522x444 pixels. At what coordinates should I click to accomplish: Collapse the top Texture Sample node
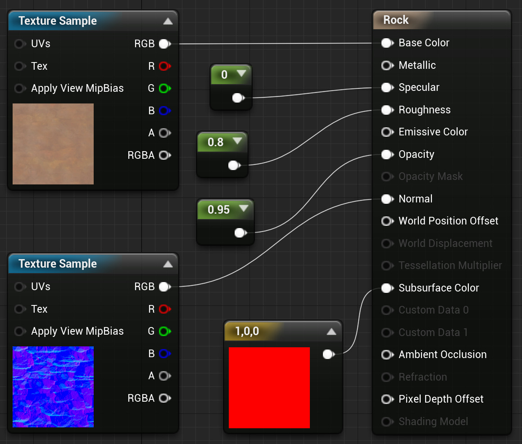[x=168, y=21]
